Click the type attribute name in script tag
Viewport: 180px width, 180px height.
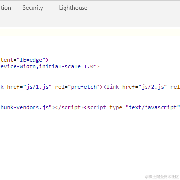tap(116, 108)
